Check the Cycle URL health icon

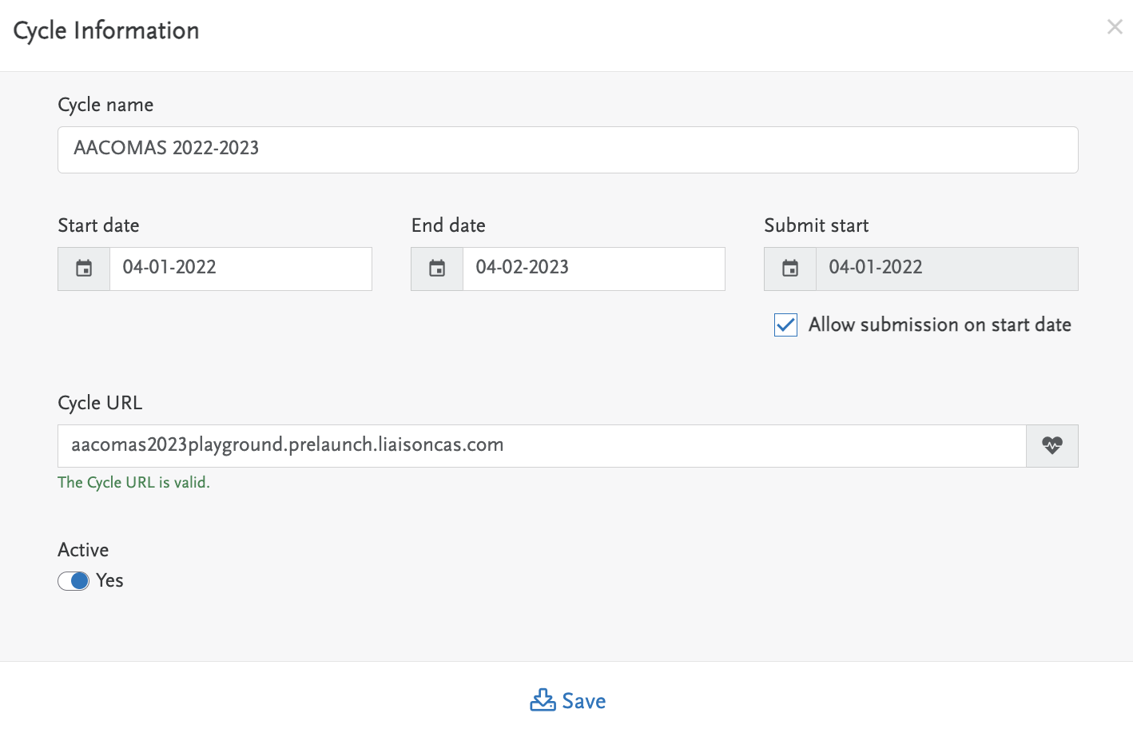coord(1052,446)
